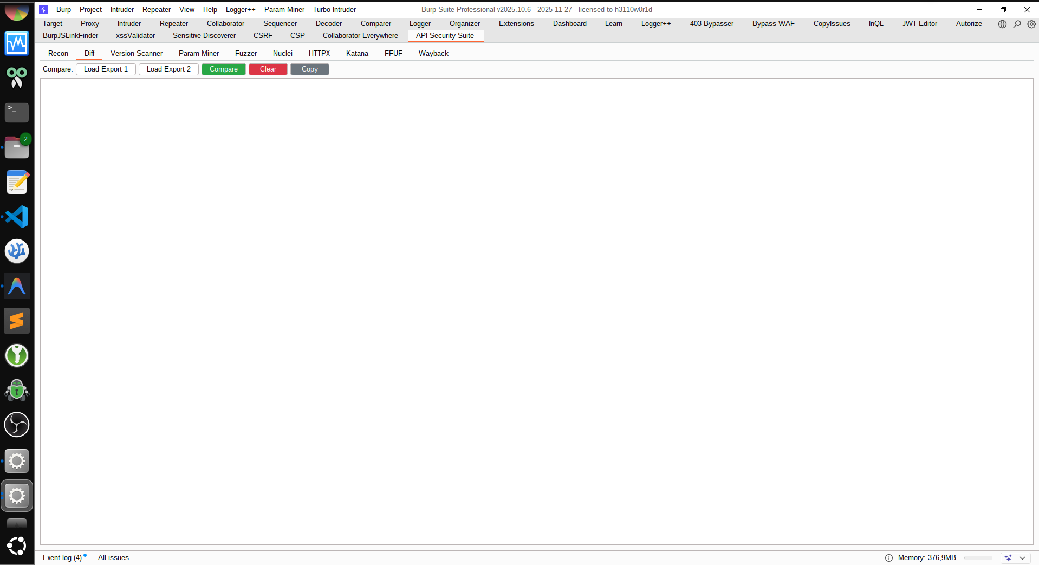Open the Project menu
Image resolution: width=1039 pixels, height=565 pixels.
(x=90, y=10)
